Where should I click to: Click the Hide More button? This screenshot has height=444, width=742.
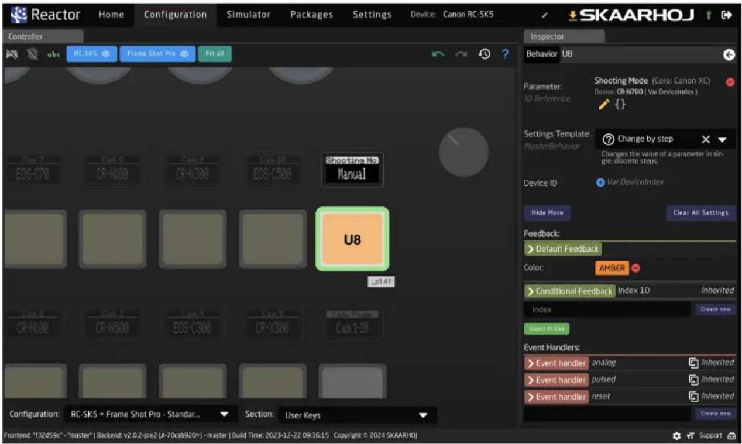[547, 213]
